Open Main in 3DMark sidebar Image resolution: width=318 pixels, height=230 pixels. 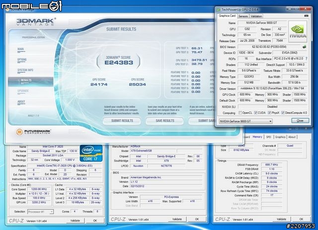click(x=21, y=50)
